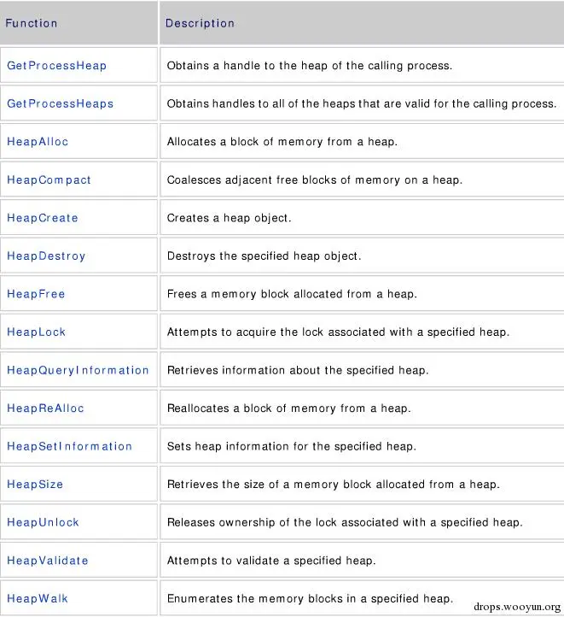Viewport: 564px width, 617px height.
Task: Open the HeapWalk function link
Action: tap(36, 598)
